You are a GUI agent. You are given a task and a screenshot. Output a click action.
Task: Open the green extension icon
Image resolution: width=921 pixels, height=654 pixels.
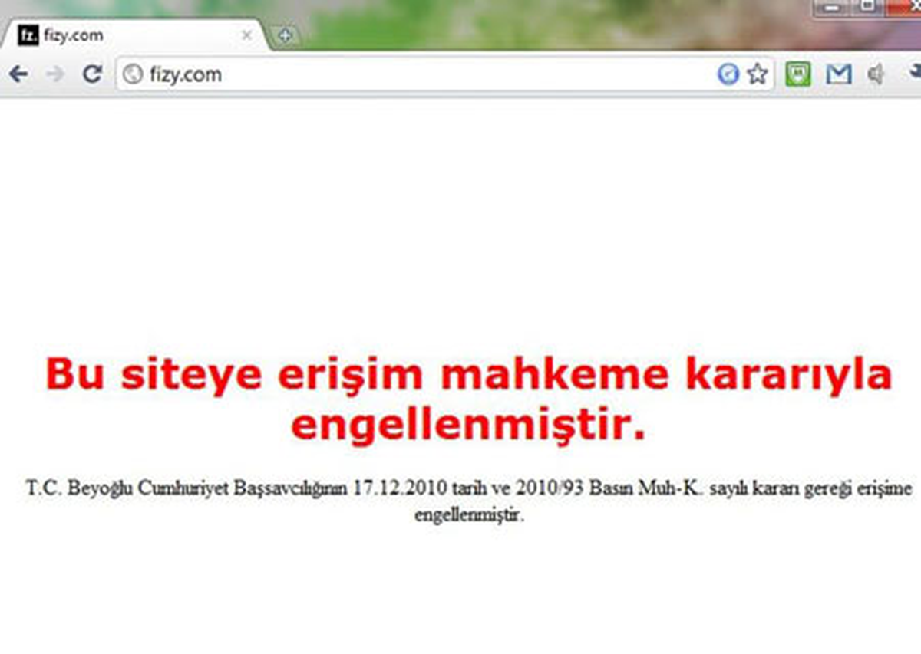coord(798,74)
